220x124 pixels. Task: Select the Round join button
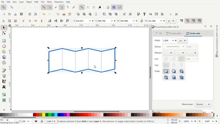(174, 59)
